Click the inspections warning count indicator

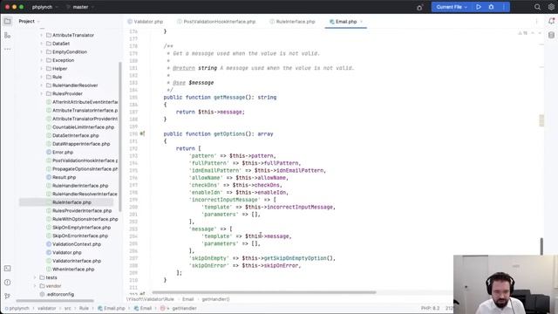tap(523, 33)
